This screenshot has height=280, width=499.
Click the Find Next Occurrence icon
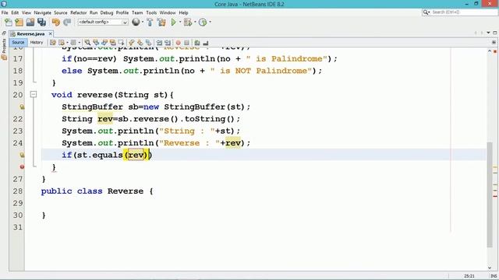(x=104, y=43)
